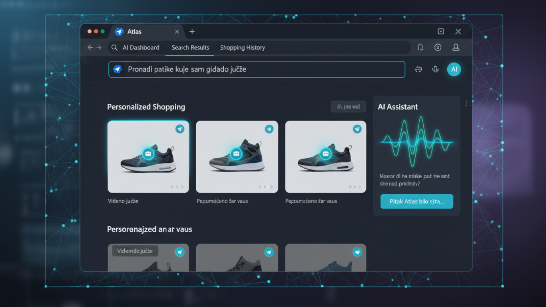Focus the search field reading "Pronađi patike"
546x307 pixels.
pyautogui.click(x=257, y=69)
